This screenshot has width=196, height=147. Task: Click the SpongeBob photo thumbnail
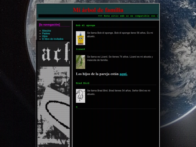pyautogui.click(x=81, y=38)
